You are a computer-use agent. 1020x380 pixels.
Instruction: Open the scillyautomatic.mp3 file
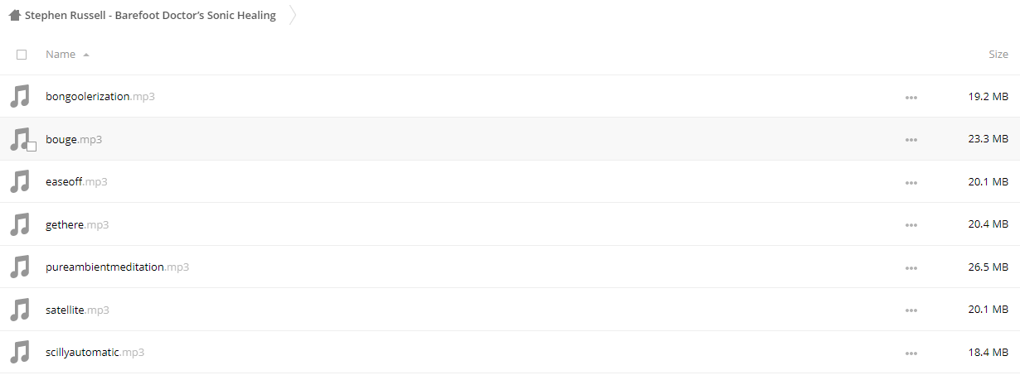95,352
